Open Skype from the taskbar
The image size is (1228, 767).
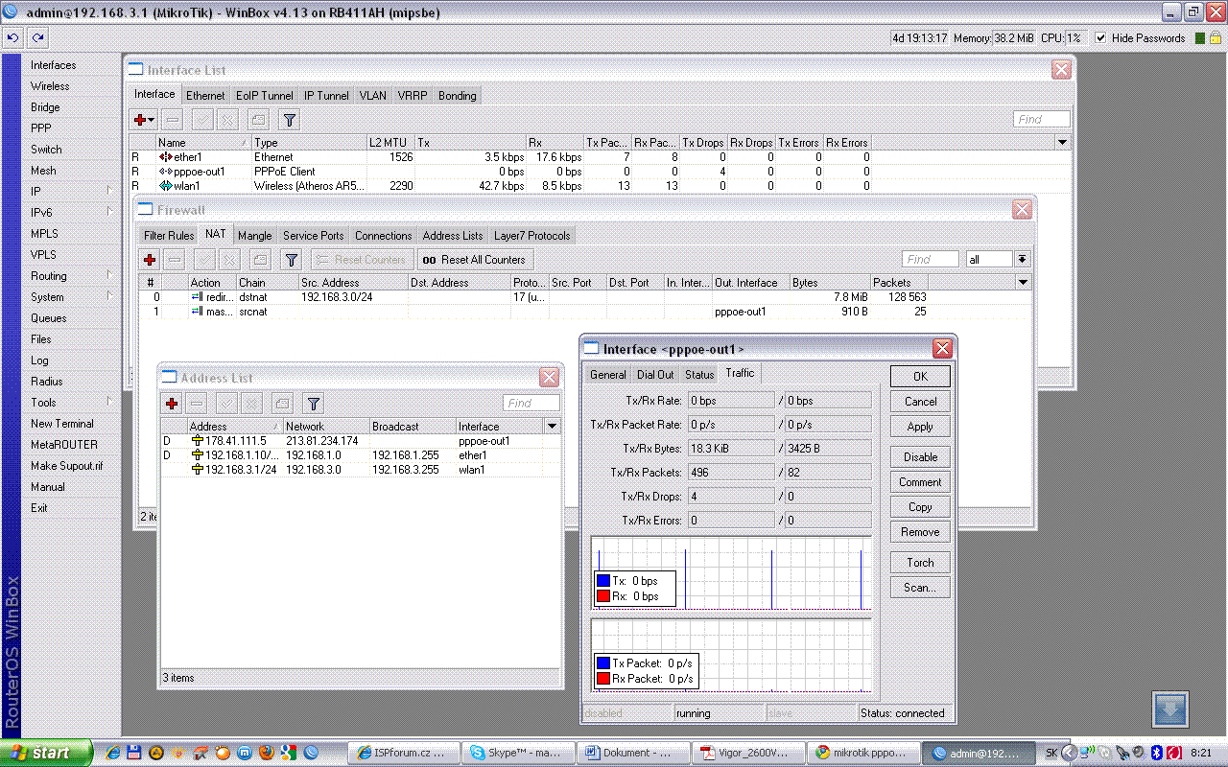[518, 753]
